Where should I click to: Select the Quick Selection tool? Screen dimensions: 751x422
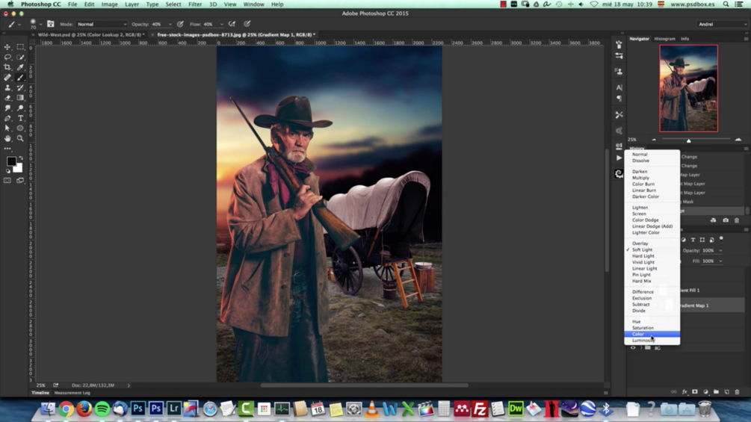(x=20, y=57)
